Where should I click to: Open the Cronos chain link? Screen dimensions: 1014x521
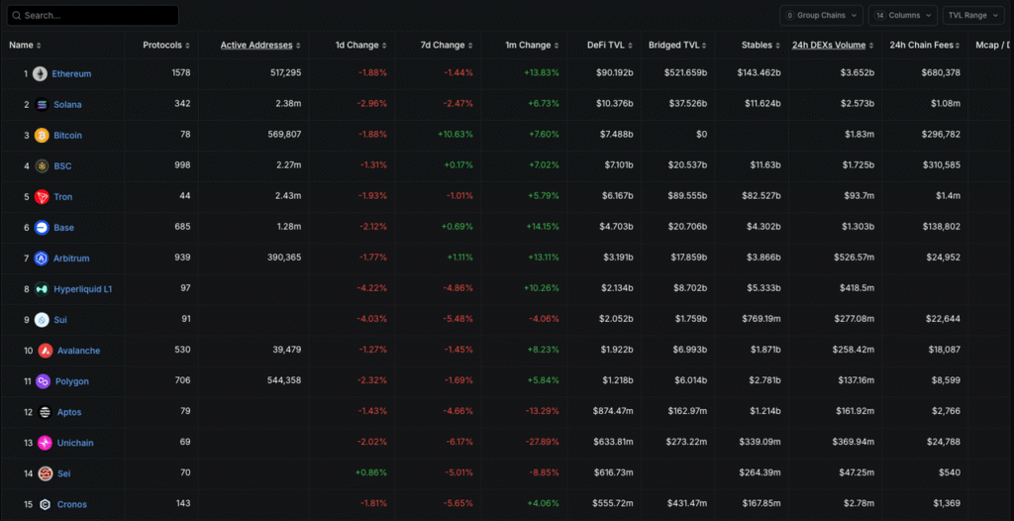(71, 504)
